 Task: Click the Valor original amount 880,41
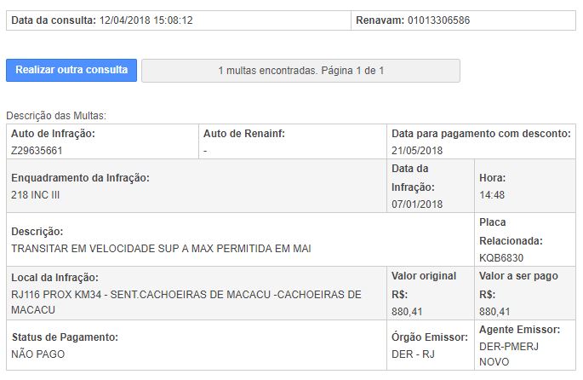tap(407, 311)
